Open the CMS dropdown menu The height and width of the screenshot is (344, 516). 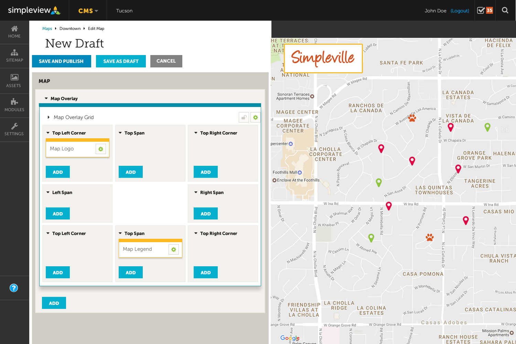pos(88,11)
